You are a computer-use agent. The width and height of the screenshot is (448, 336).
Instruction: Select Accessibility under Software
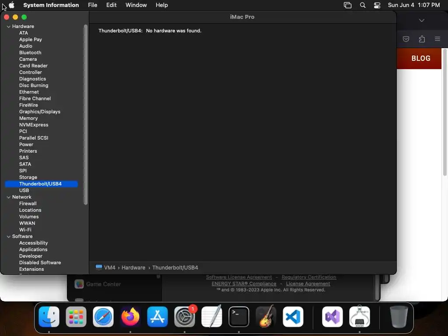coord(33,243)
